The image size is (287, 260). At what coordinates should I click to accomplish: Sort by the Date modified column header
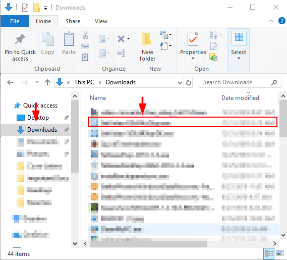point(240,98)
